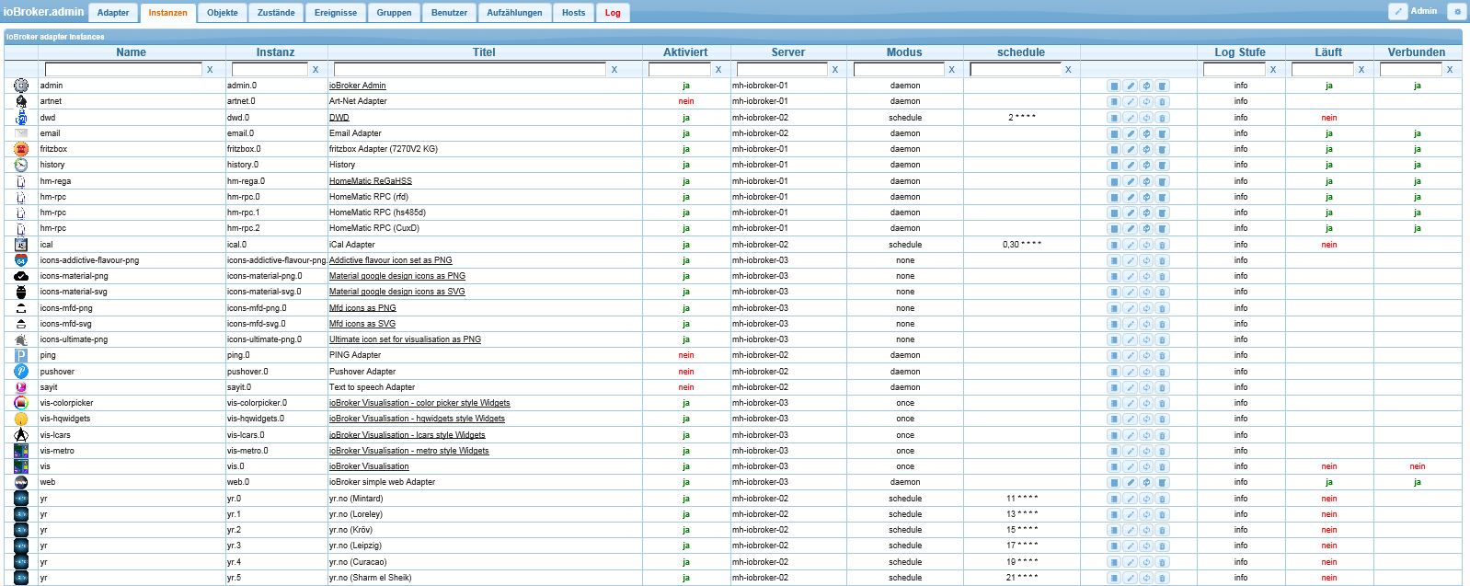Clear the Titel filter with X
Viewport: 1470px width, 586px height.
tap(614, 69)
